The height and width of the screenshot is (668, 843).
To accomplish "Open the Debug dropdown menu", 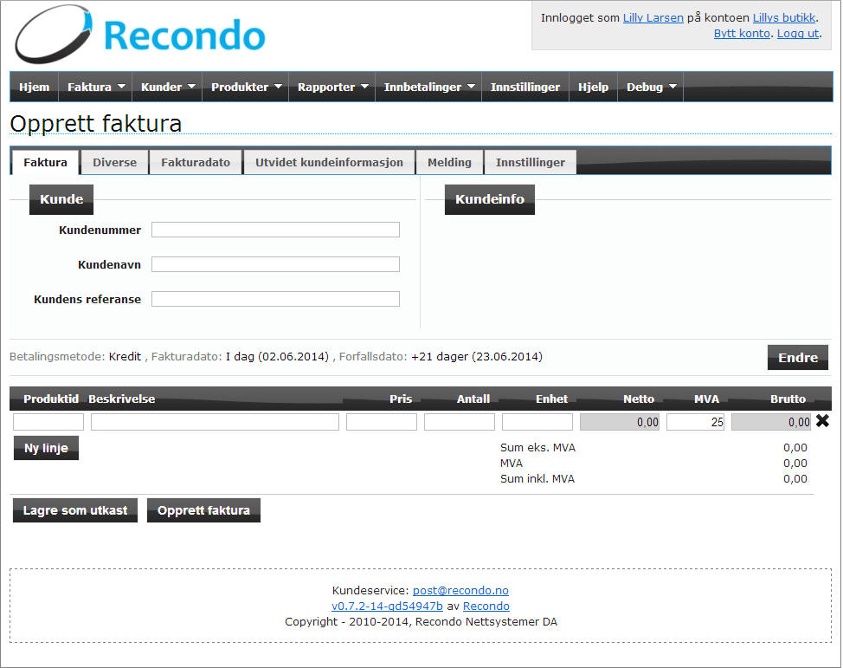I will [651, 88].
